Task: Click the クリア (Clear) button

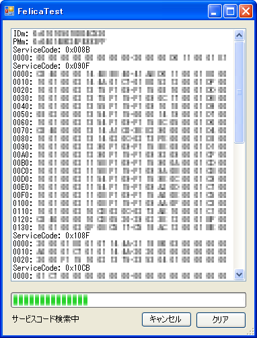Action: pos(221,319)
